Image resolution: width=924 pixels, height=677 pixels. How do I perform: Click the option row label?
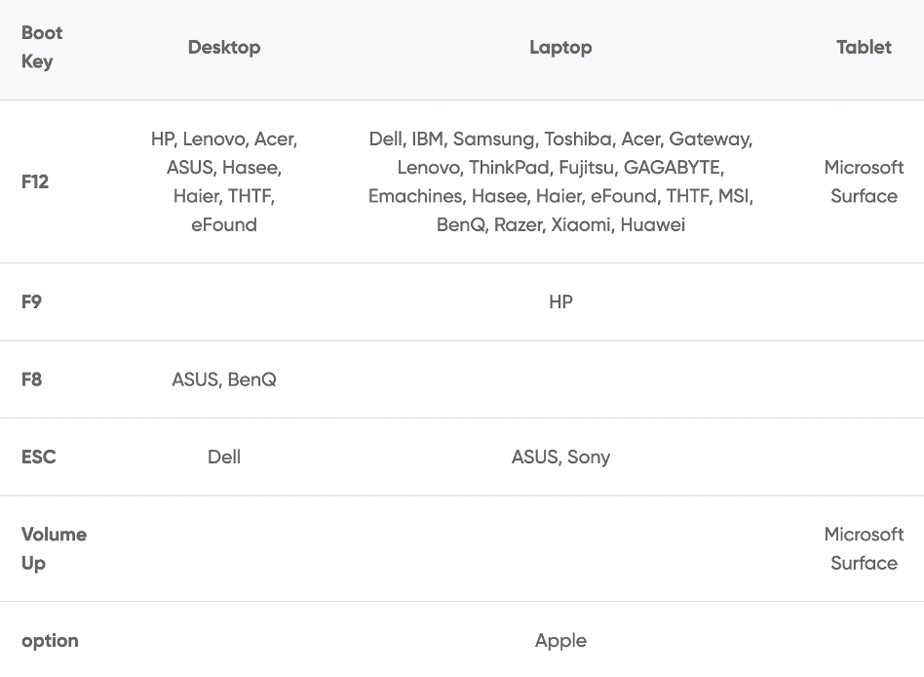[x=50, y=641]
